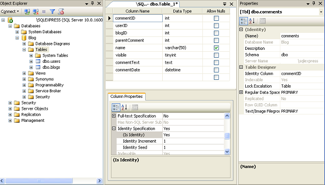Expand Regular Data Space Specification property
325x185 pixels.
[241, 92]
